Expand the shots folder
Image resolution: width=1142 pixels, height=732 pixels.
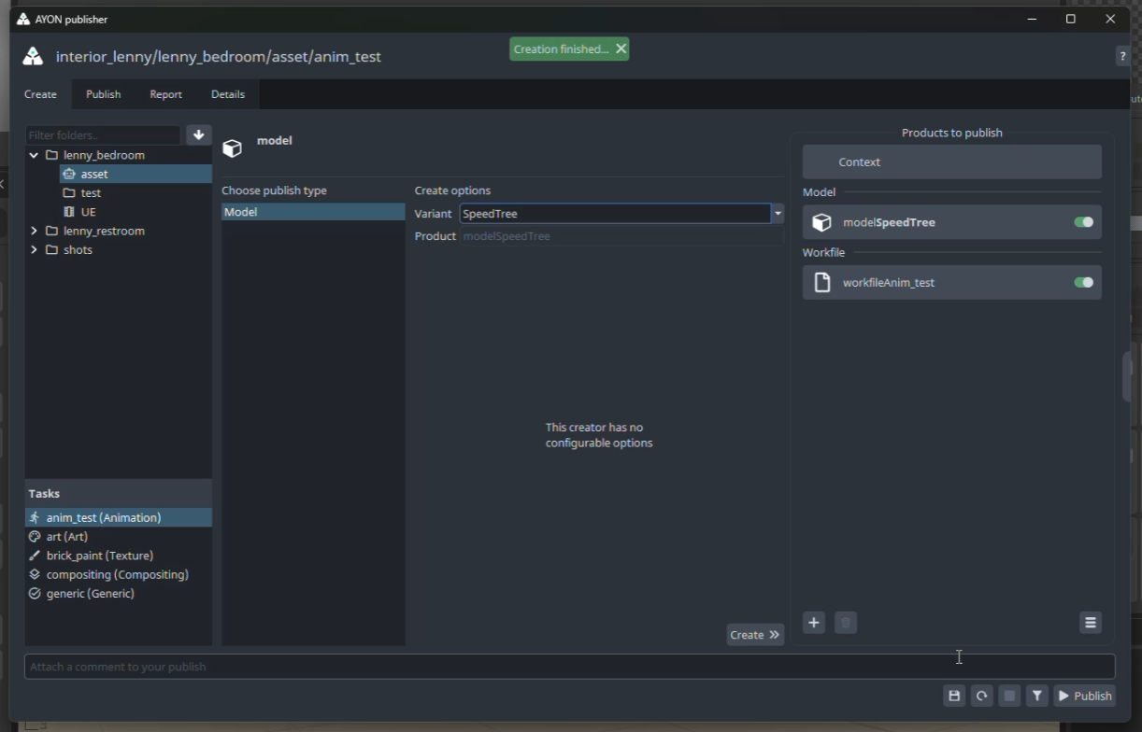point(34,250)
